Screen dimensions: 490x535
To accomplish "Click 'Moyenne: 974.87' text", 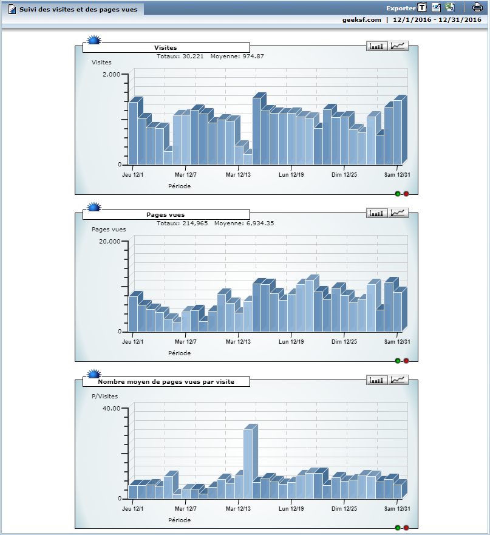I will coord(237,56).
